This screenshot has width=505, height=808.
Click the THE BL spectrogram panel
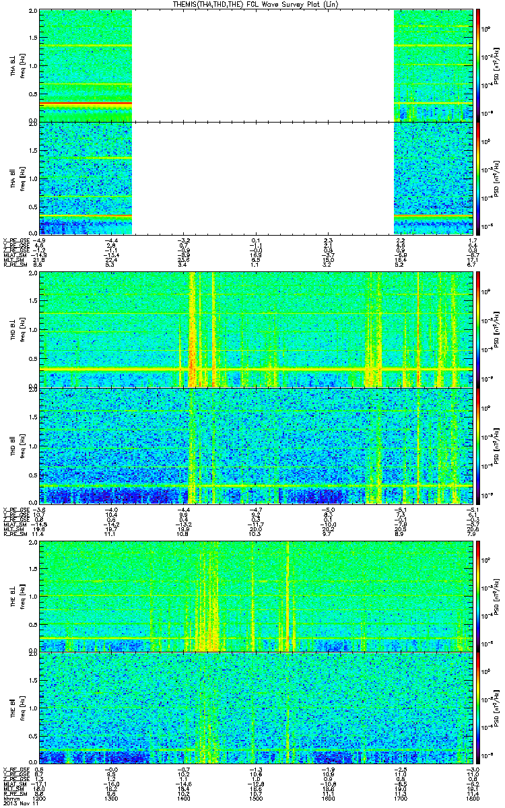pos(257,595)
